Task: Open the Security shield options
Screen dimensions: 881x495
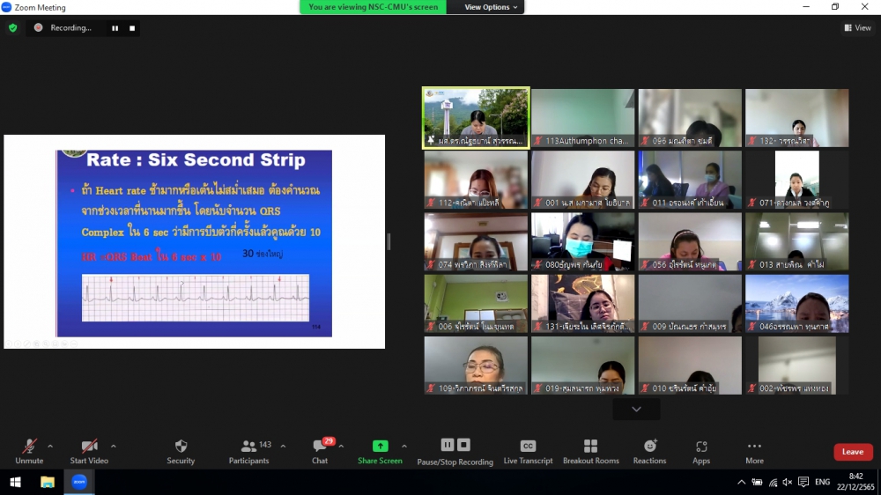Action: [x=181, y=451]
